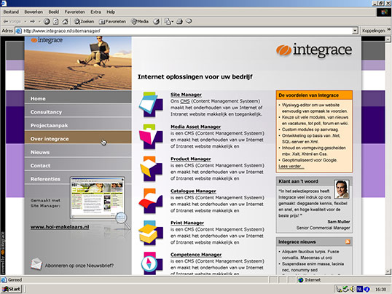Click the Mail toolbar icon

coord(167,22)
